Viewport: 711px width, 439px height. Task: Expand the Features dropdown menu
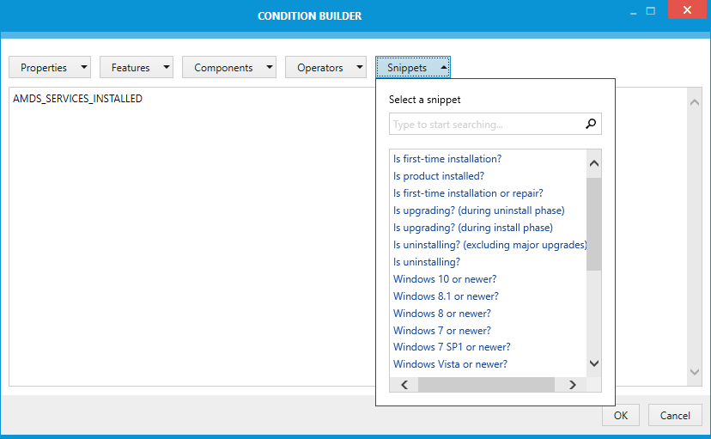(x=137, y=68)
